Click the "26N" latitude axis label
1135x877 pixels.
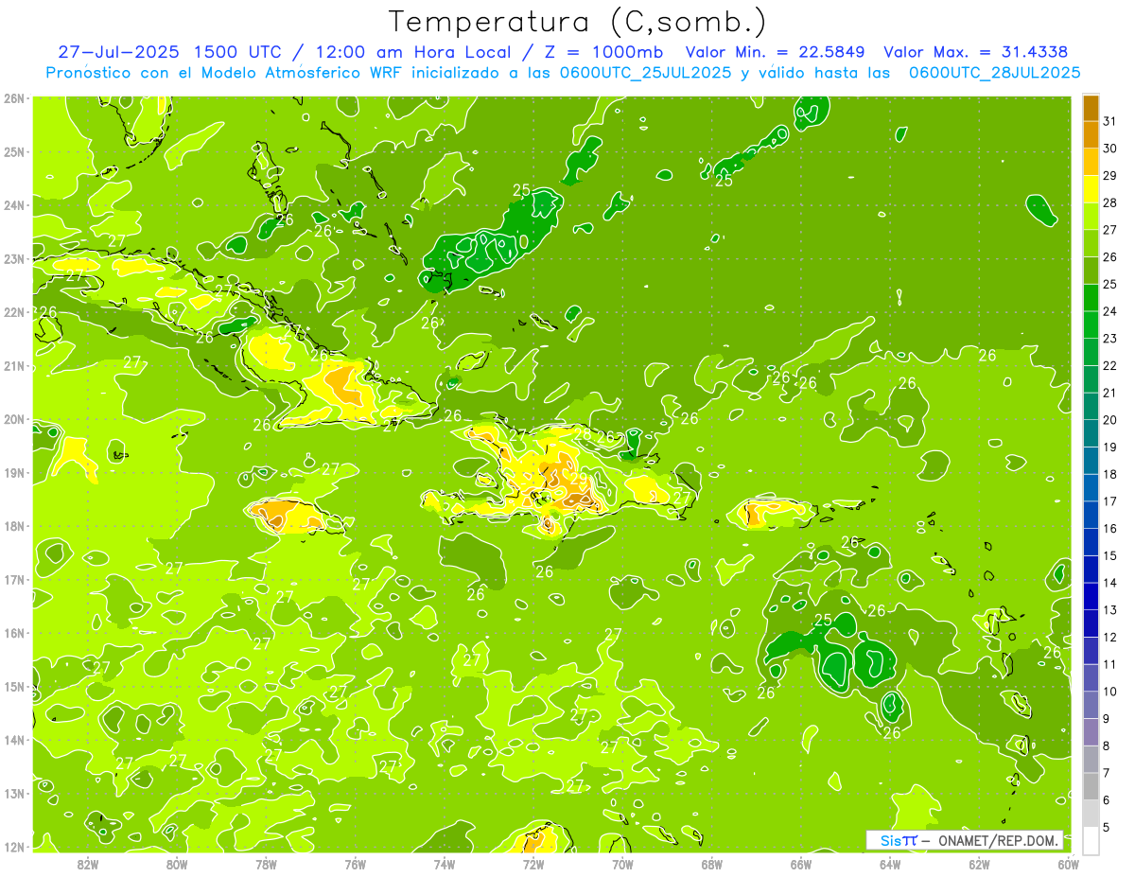(x=13, y=98)
